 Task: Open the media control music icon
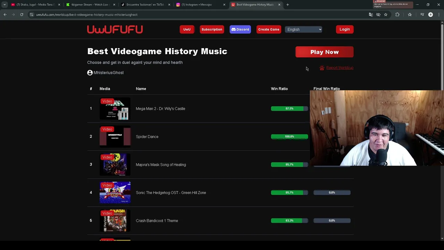pyautogui.click(x=422, y=15)
